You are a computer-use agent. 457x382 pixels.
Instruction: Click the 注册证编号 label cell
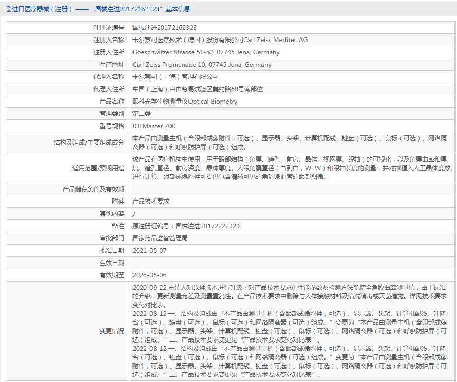click(x=108, y=28)
